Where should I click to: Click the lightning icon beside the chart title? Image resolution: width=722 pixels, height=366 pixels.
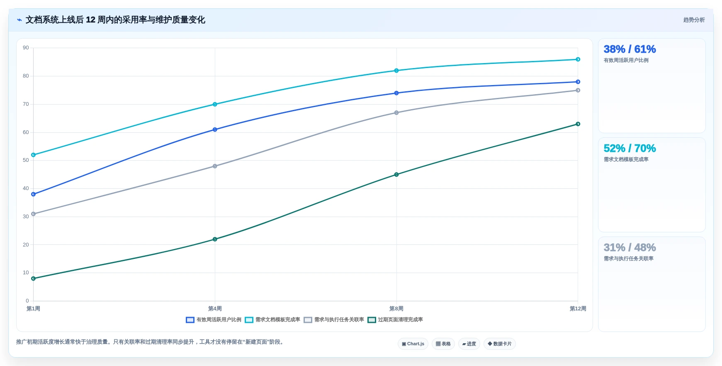coord(19,20)
